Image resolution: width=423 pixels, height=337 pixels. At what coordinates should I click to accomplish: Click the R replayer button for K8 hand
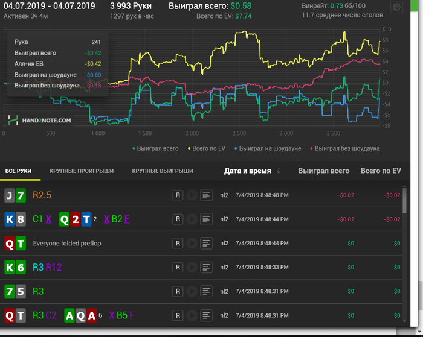178,219
